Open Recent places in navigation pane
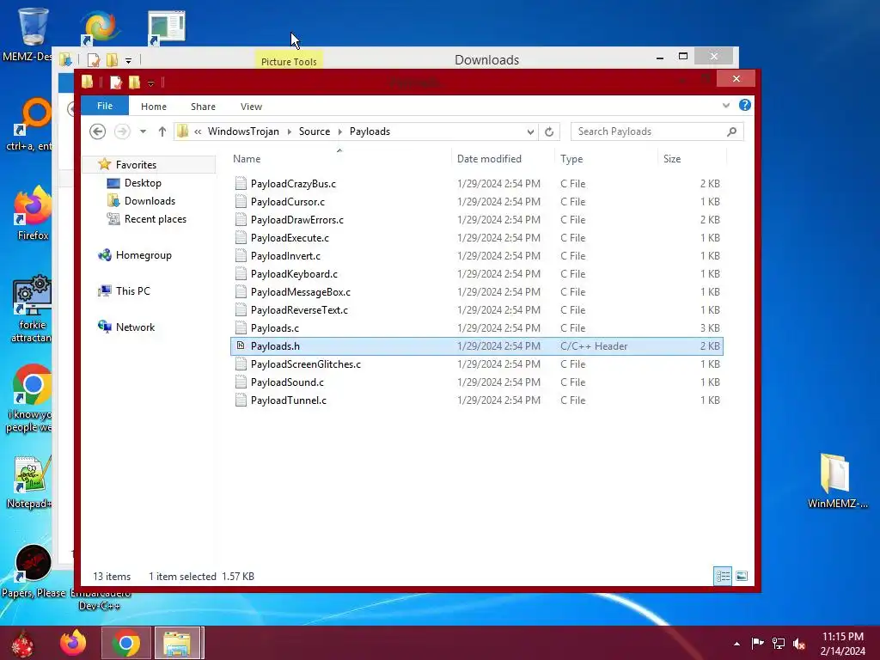 pos(155,219)
